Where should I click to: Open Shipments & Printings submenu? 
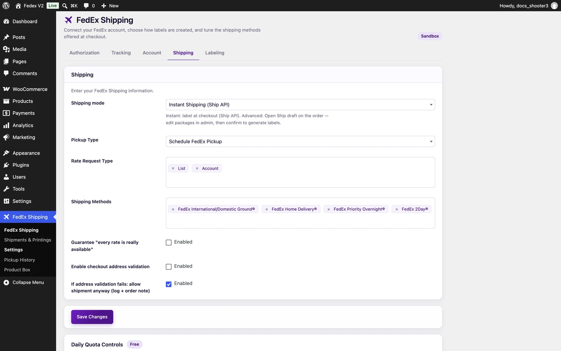pyautogui.click(x=28, y=240)
